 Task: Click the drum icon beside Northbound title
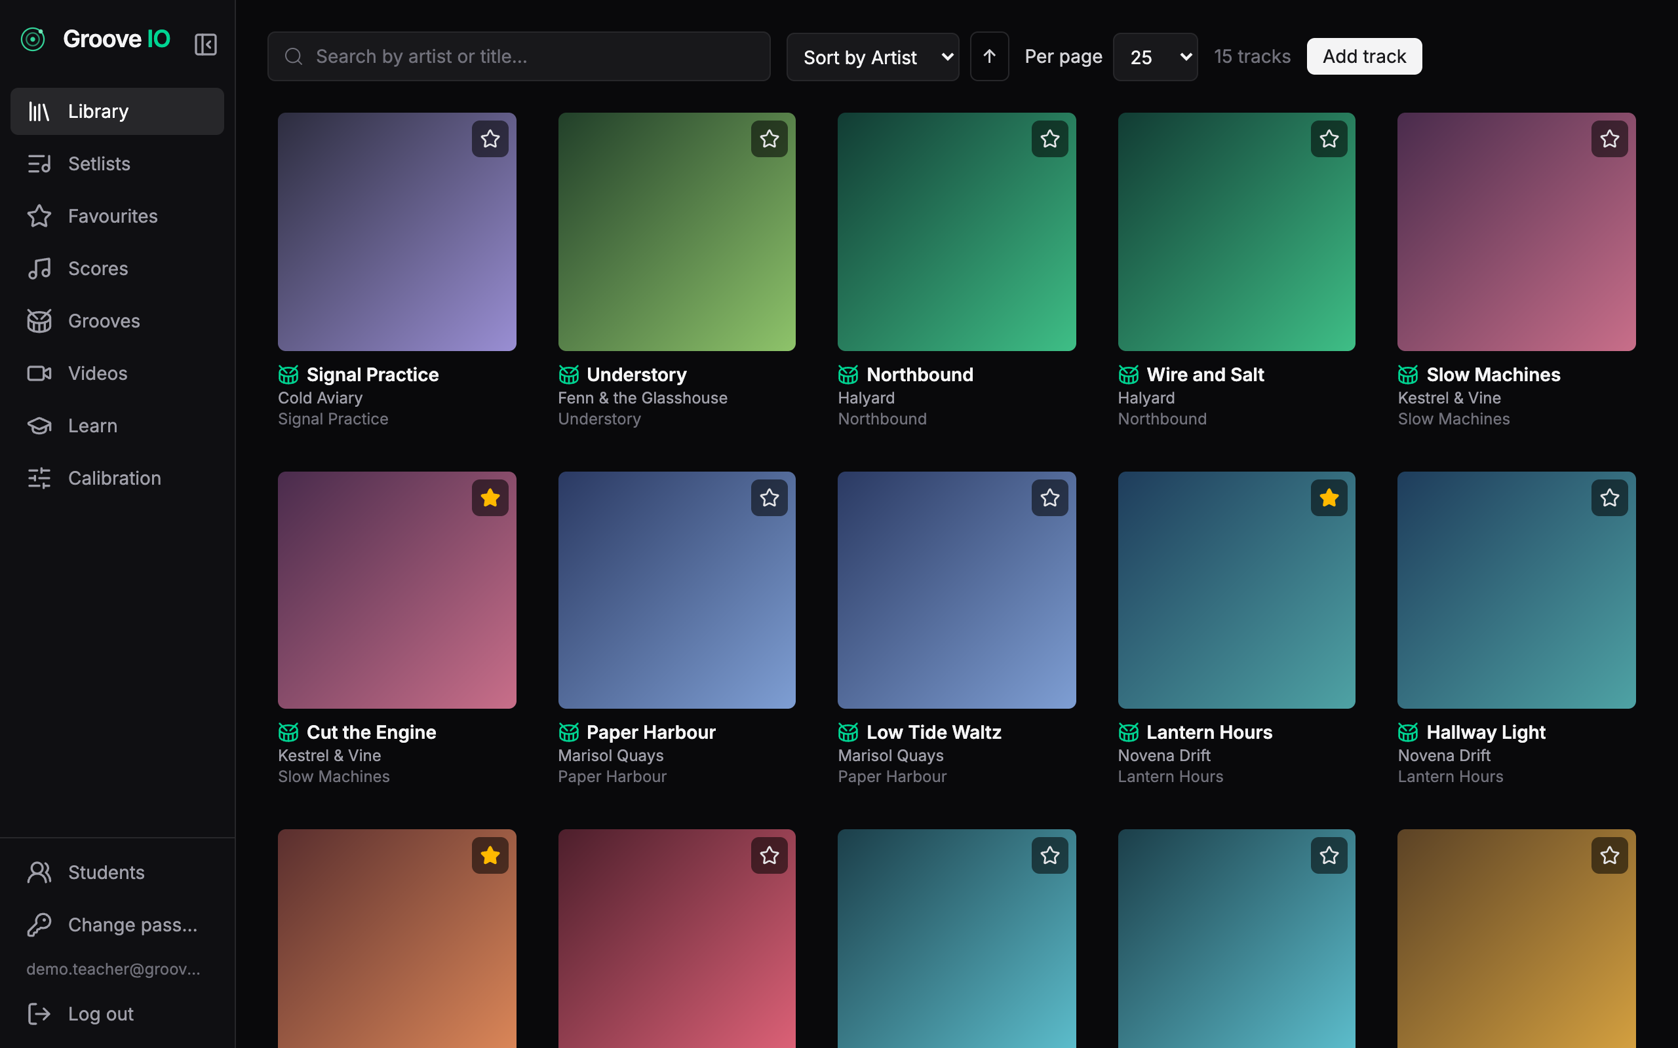(848, 375)
